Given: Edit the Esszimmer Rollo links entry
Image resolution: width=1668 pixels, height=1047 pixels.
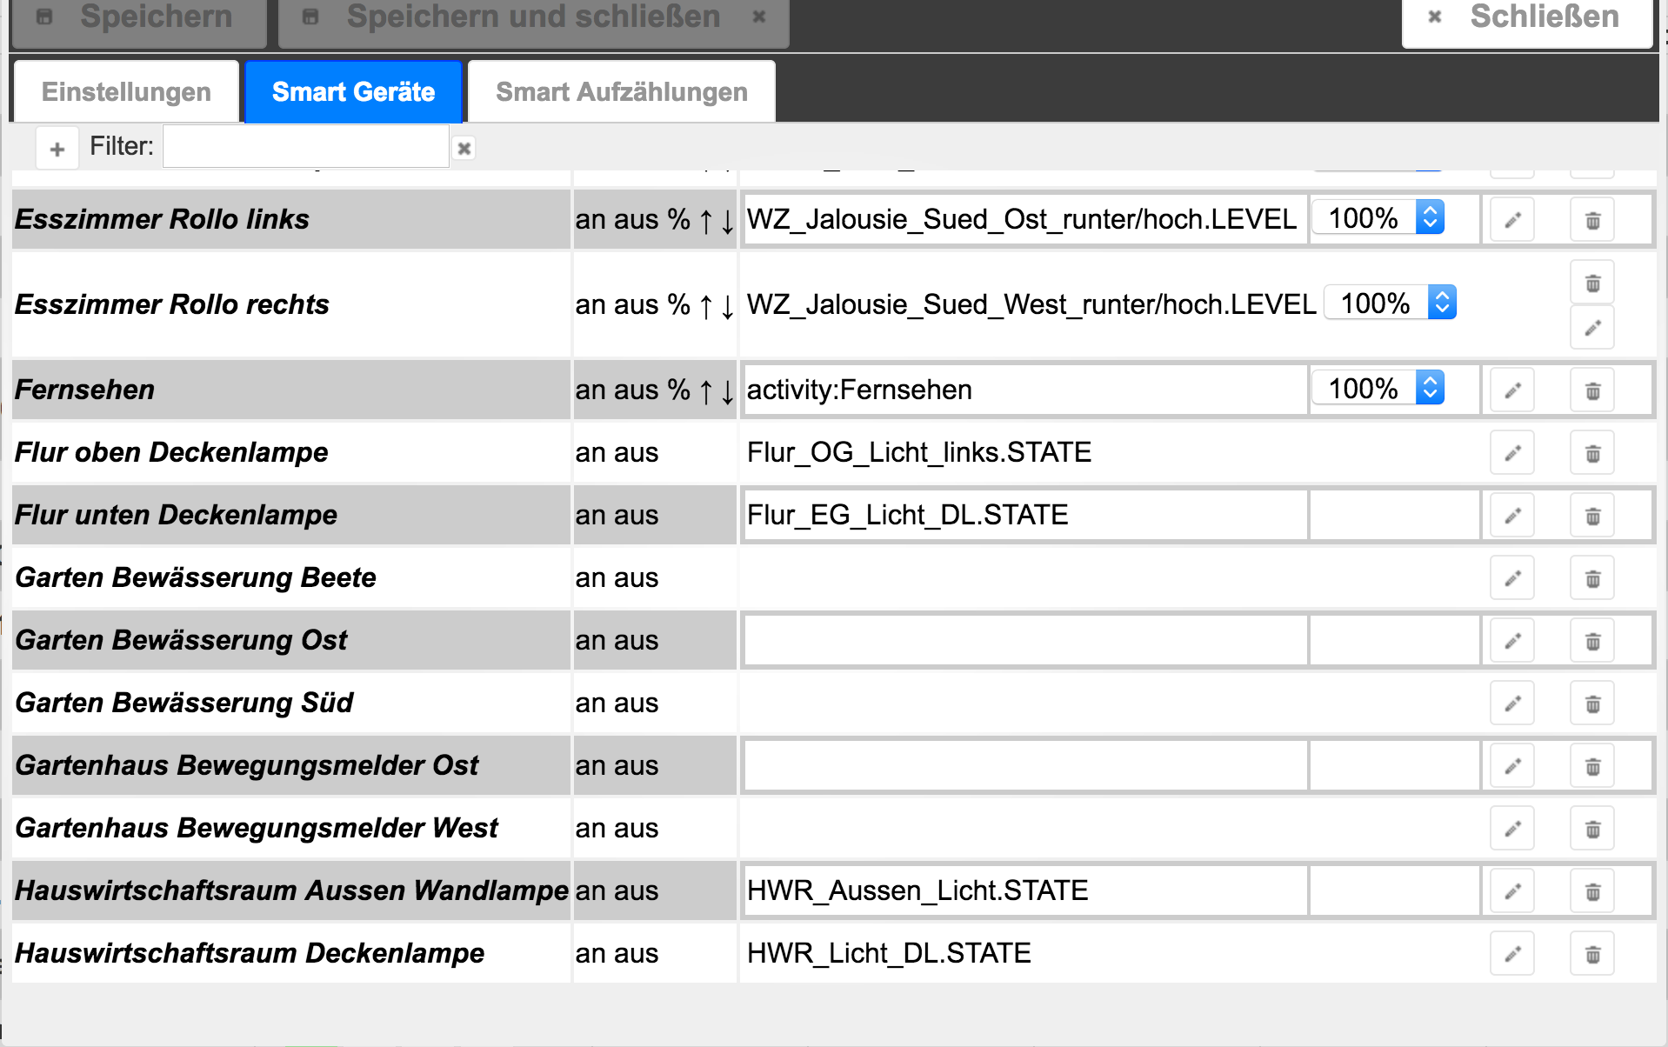Looking at the screenshot, I should tap(1512, 220).
